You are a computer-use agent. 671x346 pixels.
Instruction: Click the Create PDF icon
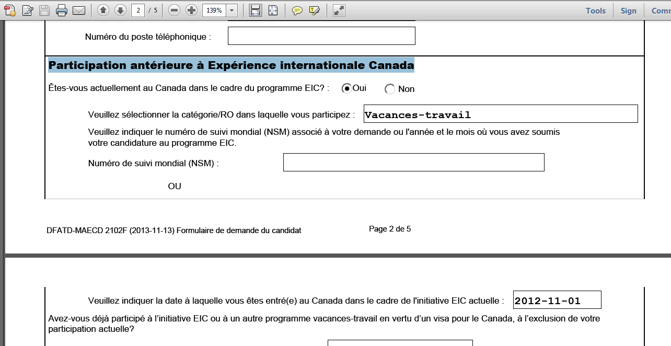coord(10,10)
